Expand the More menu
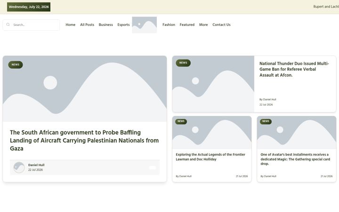Image resolution: width=339 pixels, height=212 pixels. (x=203, y=25)
